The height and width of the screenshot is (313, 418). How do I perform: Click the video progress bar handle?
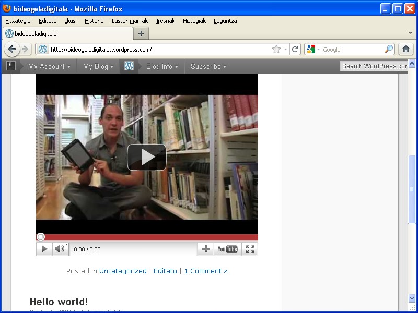[41, 237]
